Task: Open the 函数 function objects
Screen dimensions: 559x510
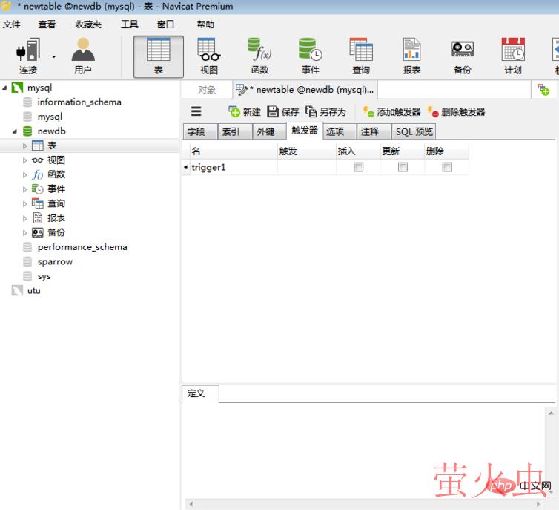Action: [260, 56]
